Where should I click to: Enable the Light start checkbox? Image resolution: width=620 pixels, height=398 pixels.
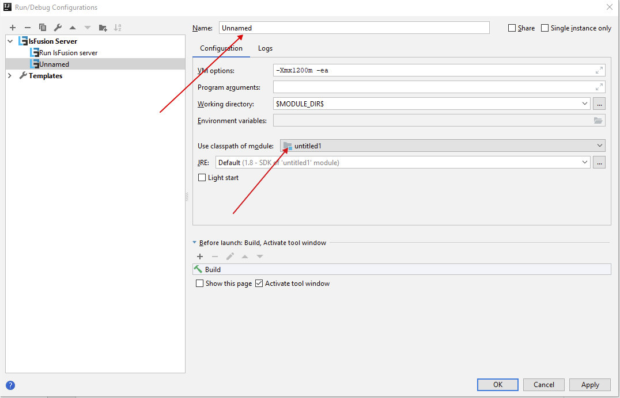tap(202, 178)
